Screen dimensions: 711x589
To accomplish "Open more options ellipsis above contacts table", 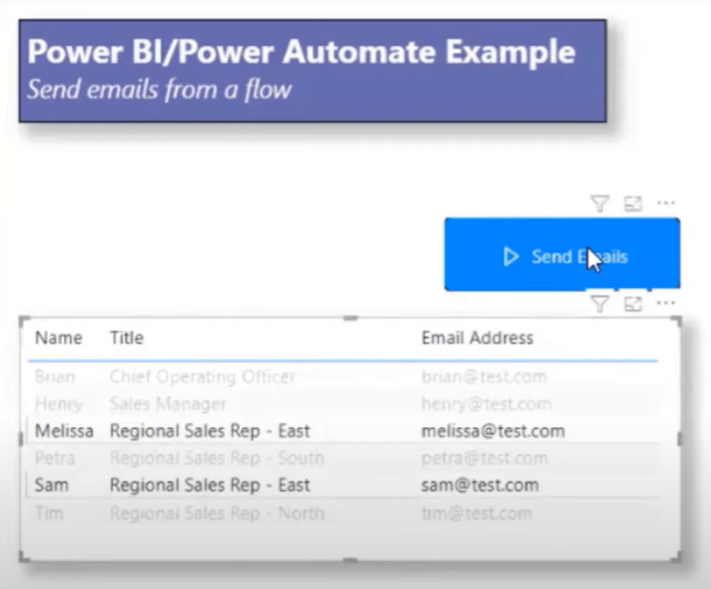I will coord(666,303).
